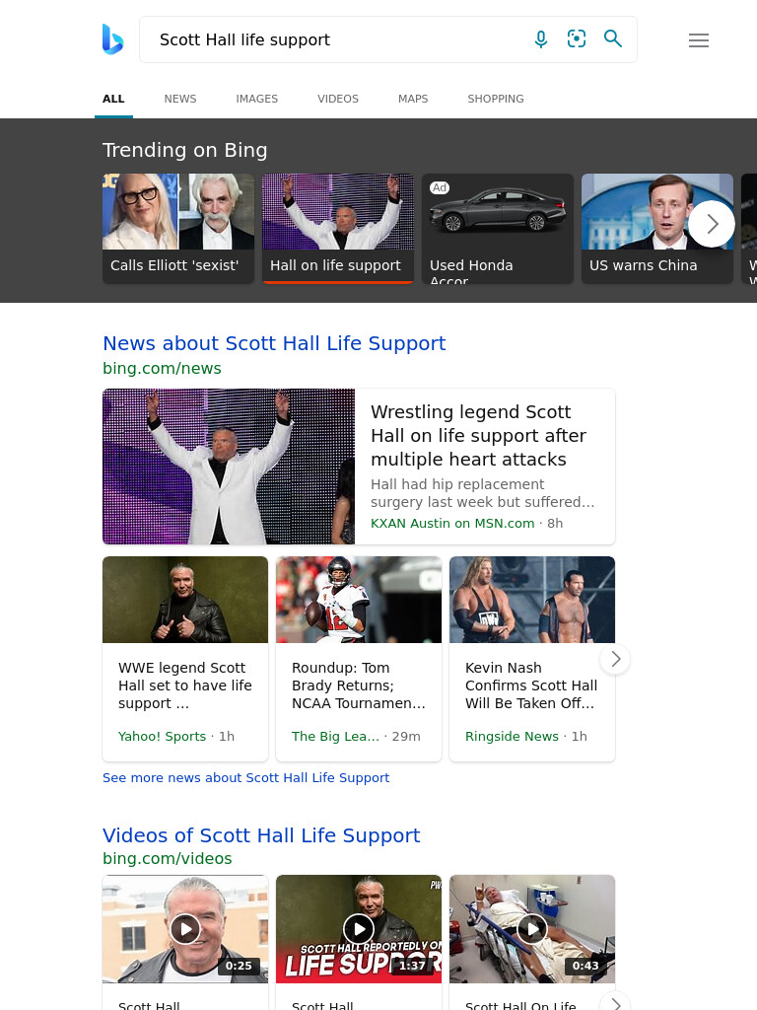Click the bing.com/videos link
The height and width of the screenshot is (1010, 757).
[168, 859]
